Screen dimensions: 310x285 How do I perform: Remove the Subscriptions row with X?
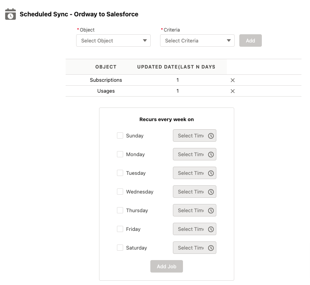(x=232, y=80)
